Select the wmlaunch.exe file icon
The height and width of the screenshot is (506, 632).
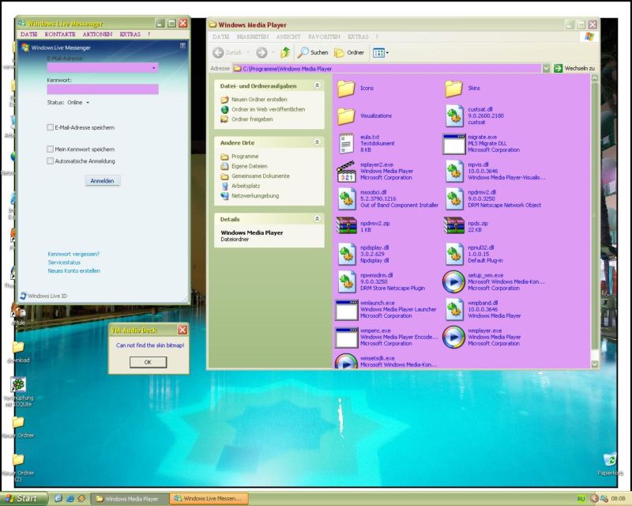[347, 310]
